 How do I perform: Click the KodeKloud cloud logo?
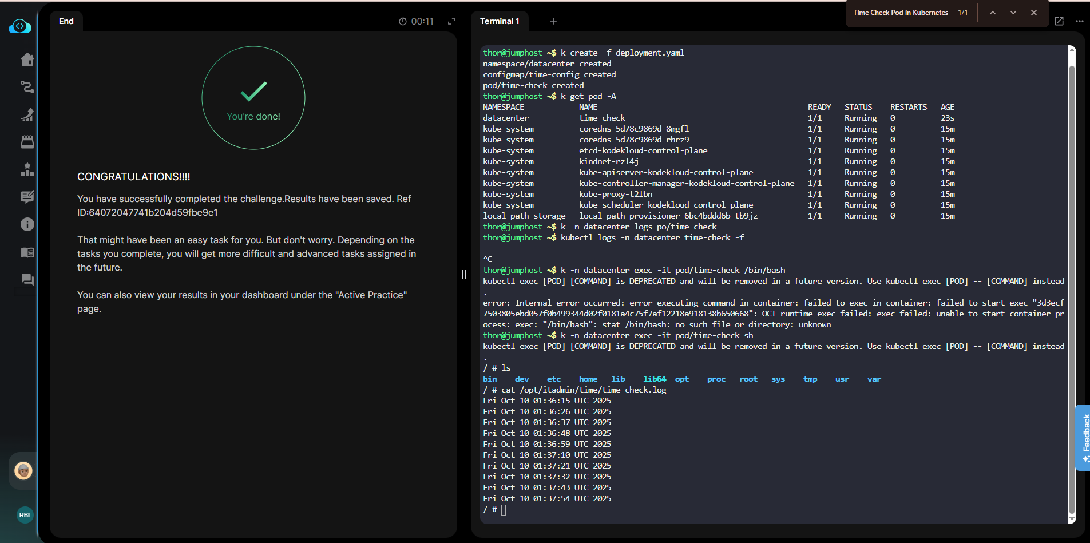20,26
